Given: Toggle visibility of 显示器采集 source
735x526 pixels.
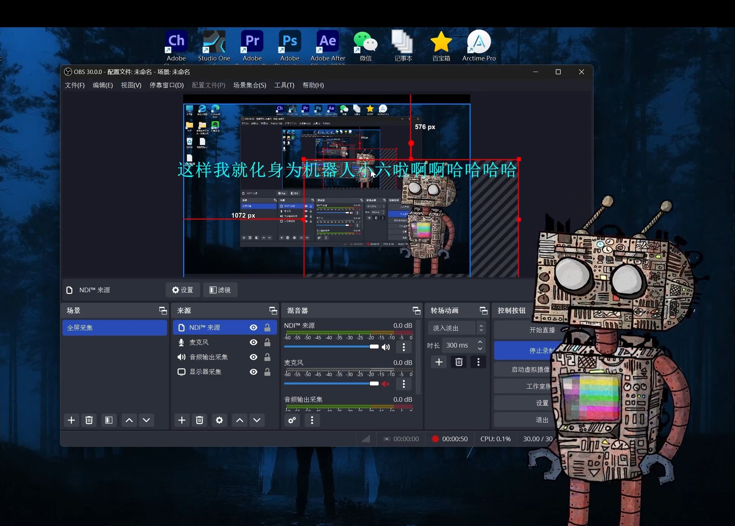Looking at the screenshot, I should tap(253, 372).
